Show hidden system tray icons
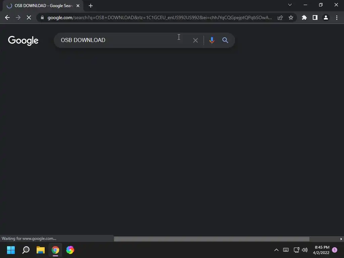 276,250
